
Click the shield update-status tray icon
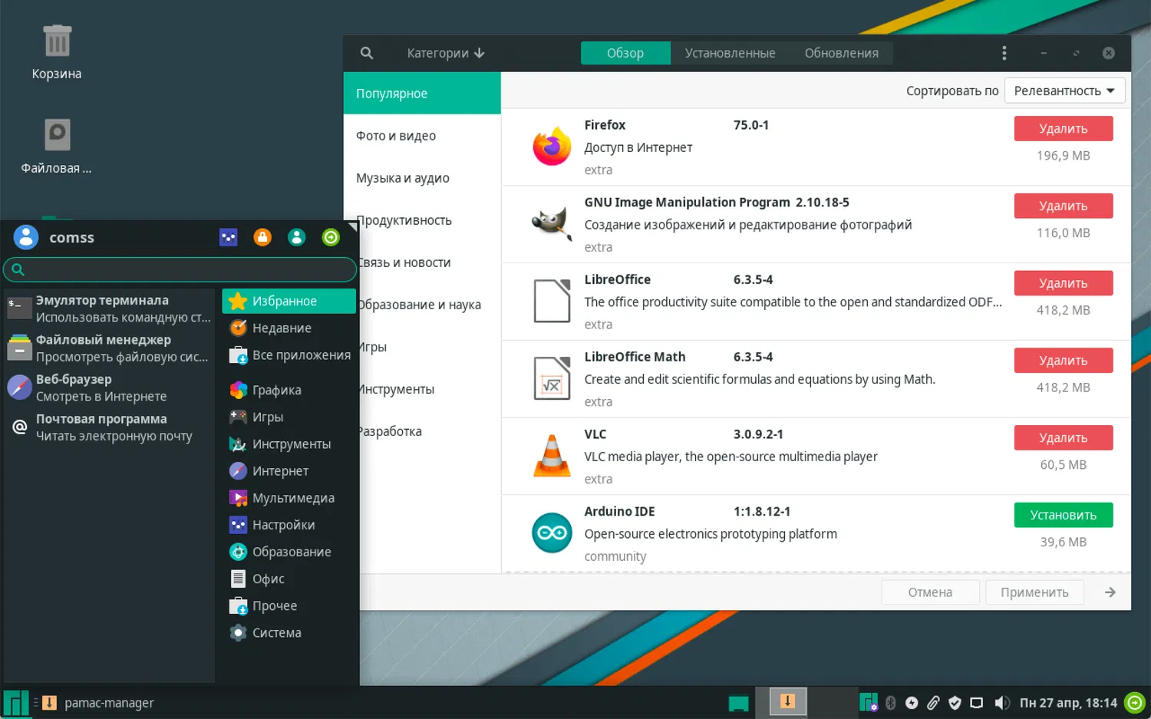coord(955,703)
